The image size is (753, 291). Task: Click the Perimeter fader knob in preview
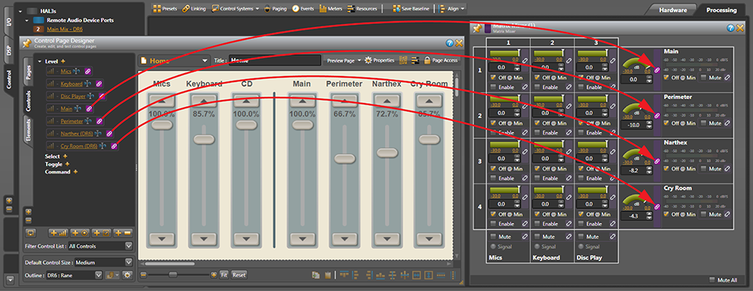(x=345, y=159)
